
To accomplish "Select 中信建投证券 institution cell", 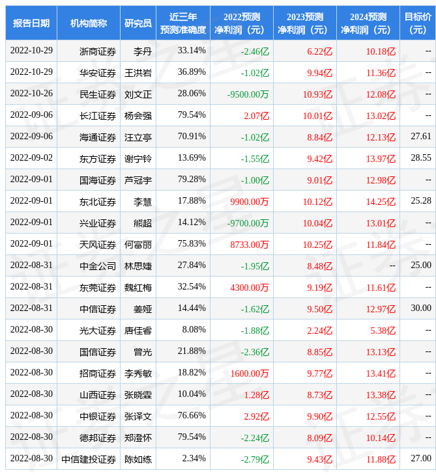I will pos(89,459).
